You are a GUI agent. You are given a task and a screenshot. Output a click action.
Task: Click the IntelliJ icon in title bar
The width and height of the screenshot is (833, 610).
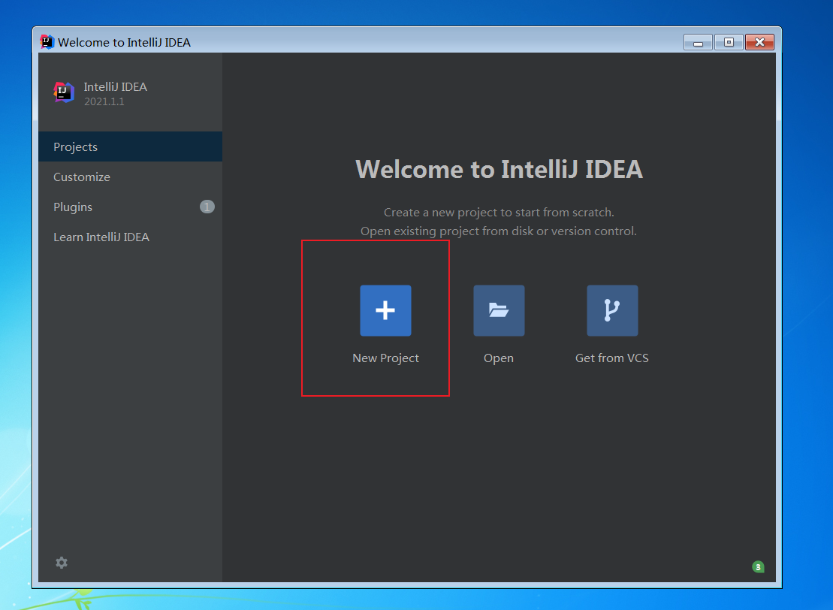click(47, 42)
